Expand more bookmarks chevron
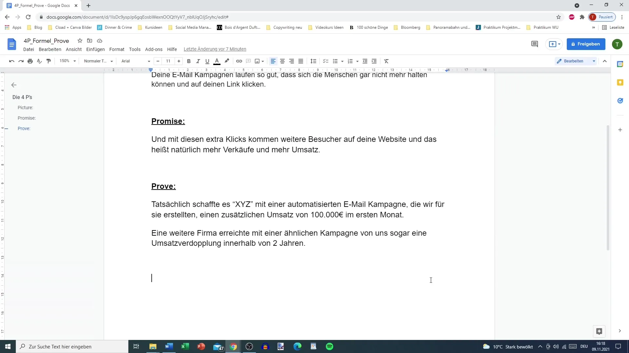 coord(593,27)
